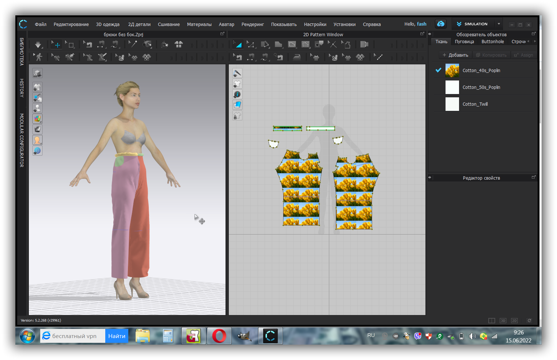The height and width of the screenshot is (360, 557).
Task: Pick the Internal Polygon tool
Action: click(x=292, y=45)
